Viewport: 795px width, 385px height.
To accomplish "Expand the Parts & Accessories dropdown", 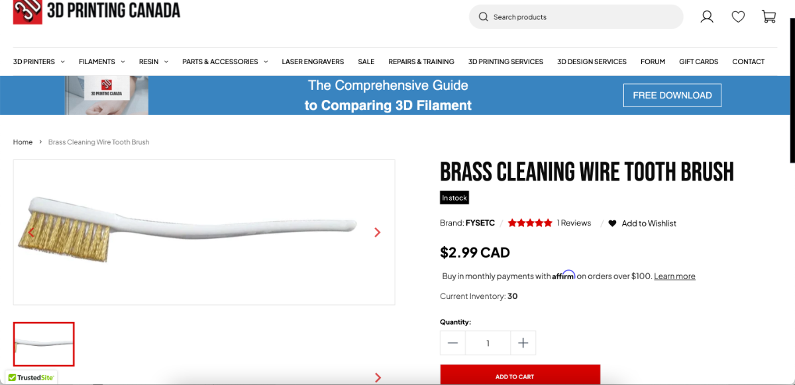I will (x=225, y=62).
